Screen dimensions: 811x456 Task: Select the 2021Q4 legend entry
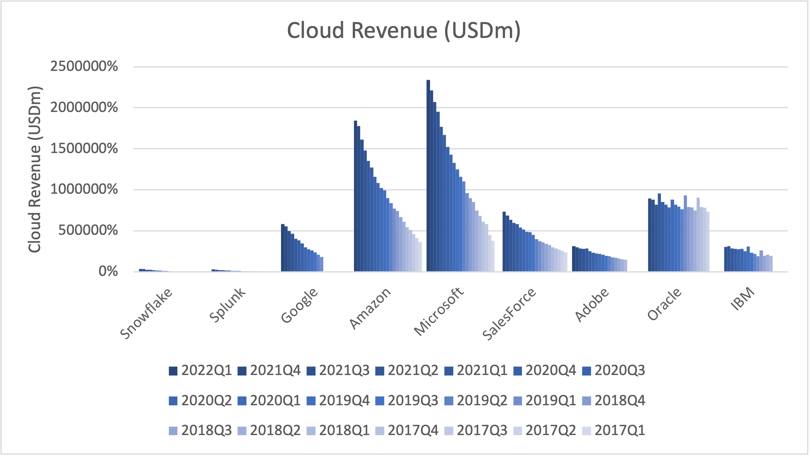(x=269, y=371)
